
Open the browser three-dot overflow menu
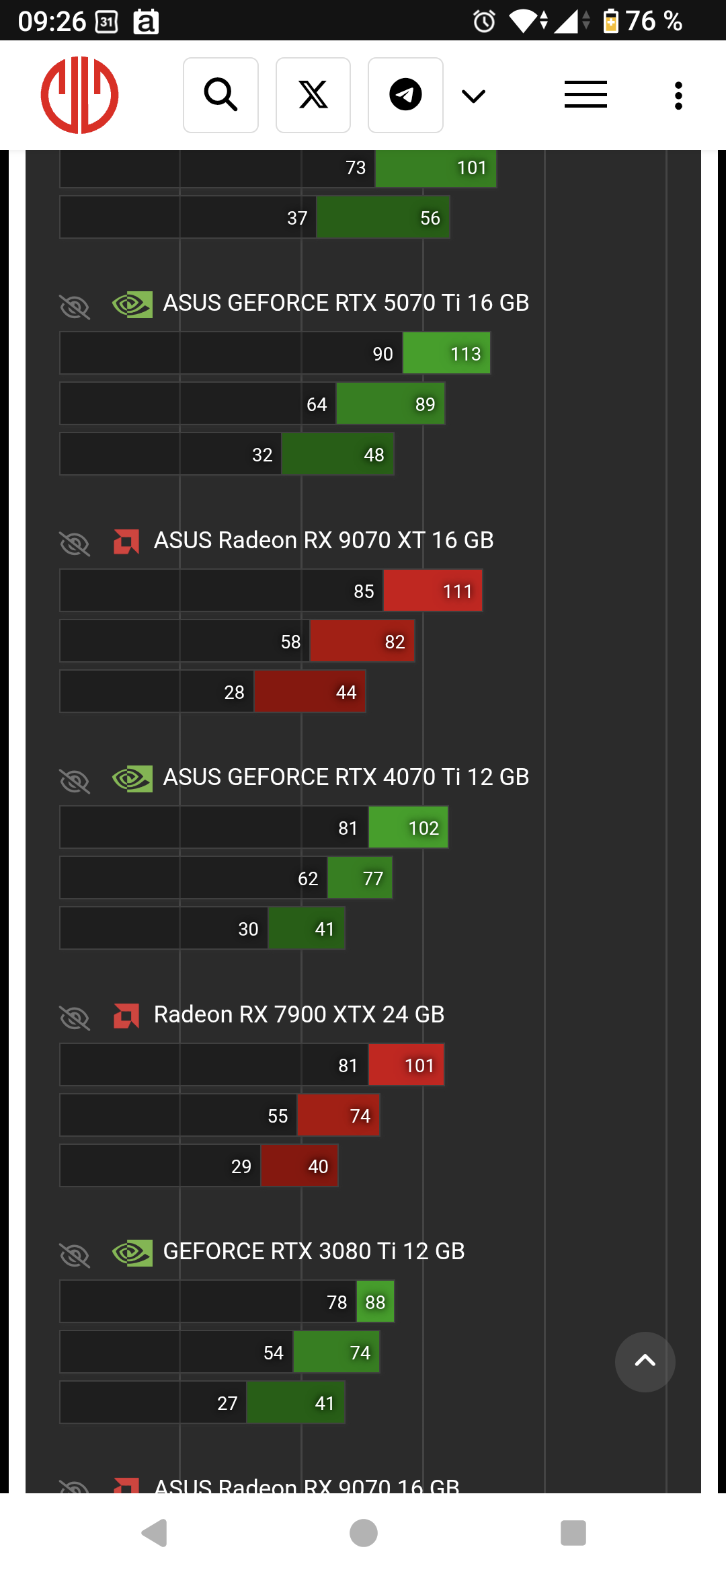tap(678, 96)
